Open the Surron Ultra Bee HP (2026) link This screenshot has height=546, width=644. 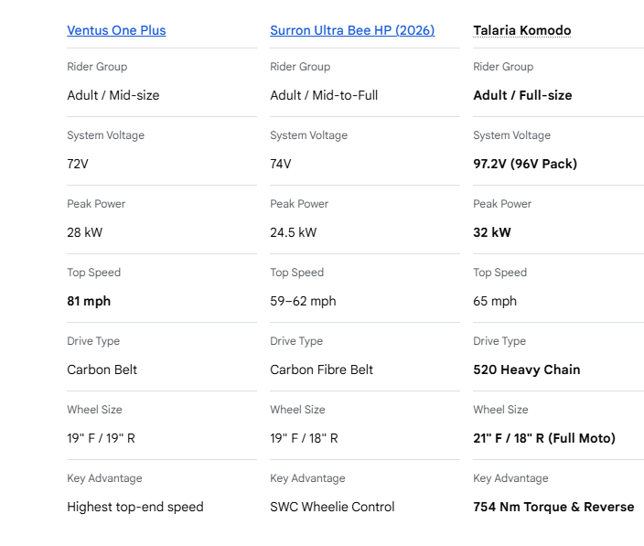click(x=352, y=30)
